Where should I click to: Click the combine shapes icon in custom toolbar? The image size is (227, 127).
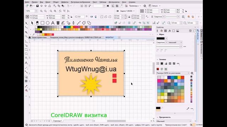coord(89,23)
